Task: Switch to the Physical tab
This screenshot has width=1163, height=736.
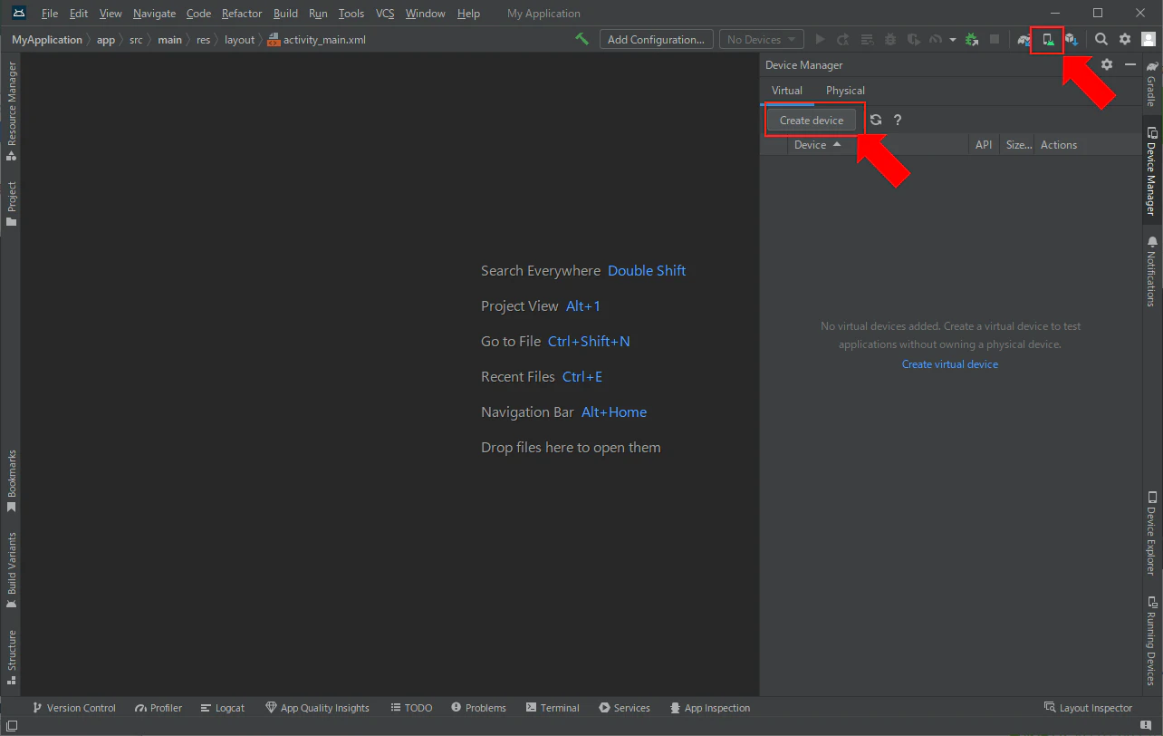Action: point(845,91)
